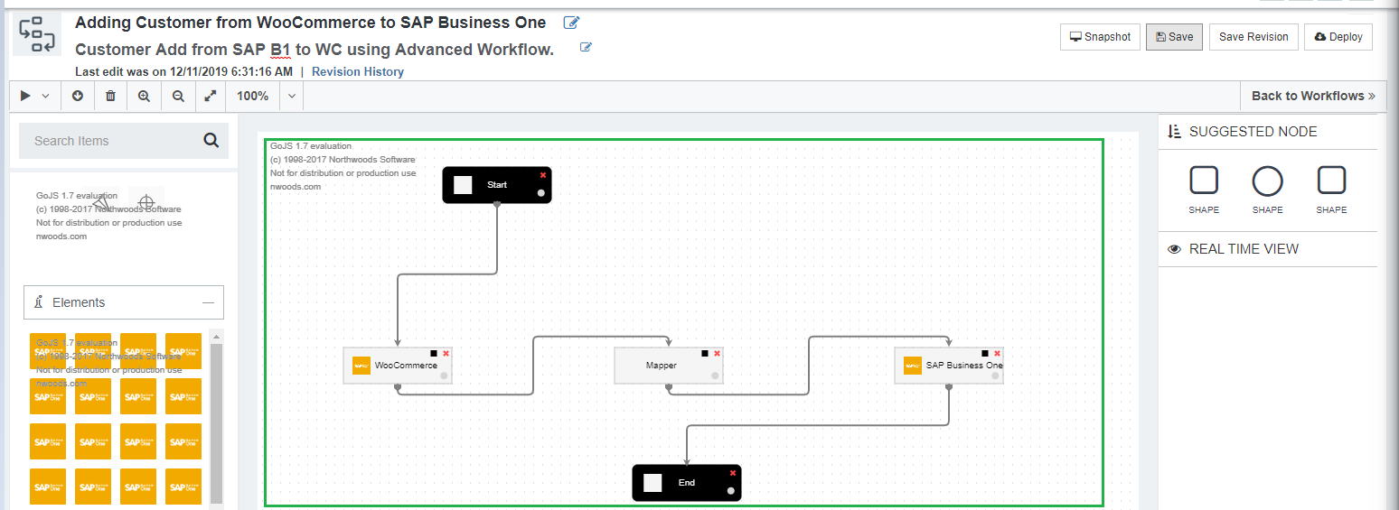Toggle the REAL TIME VIEW eye
The height and width of the screenshot is (510, 1399).
pyautogui.click(x=1175, y=249)
